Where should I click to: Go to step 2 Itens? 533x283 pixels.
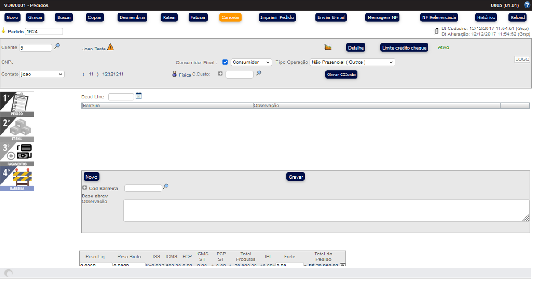pos(17,129)
